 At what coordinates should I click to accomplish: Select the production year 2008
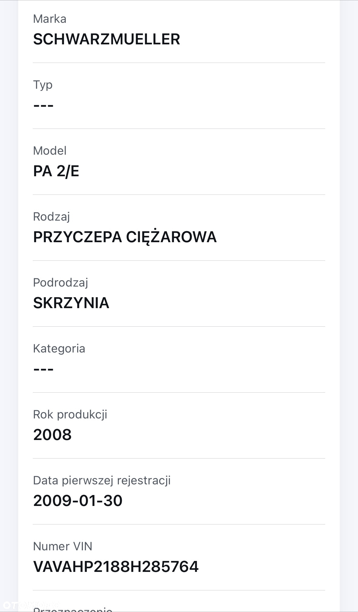pos(53,435)
